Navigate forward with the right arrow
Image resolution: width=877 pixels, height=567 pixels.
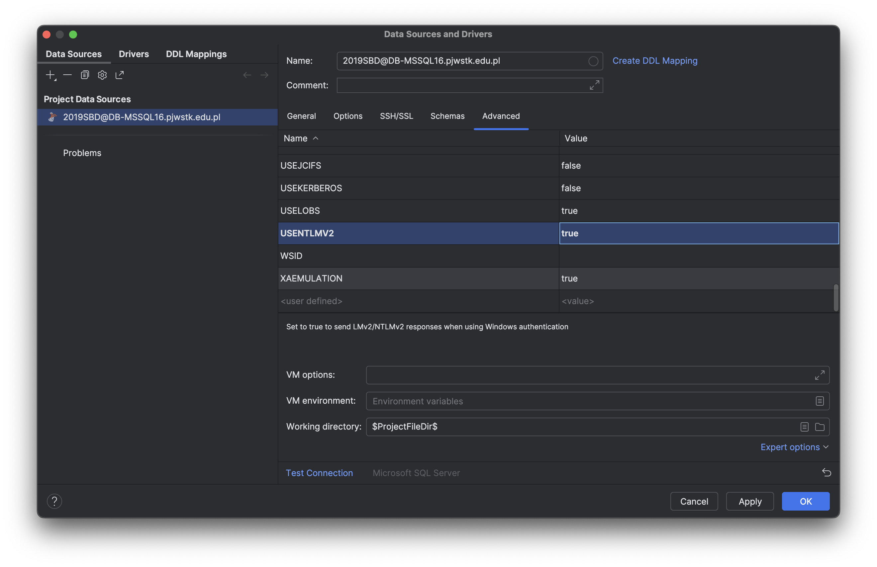point(264,75)
